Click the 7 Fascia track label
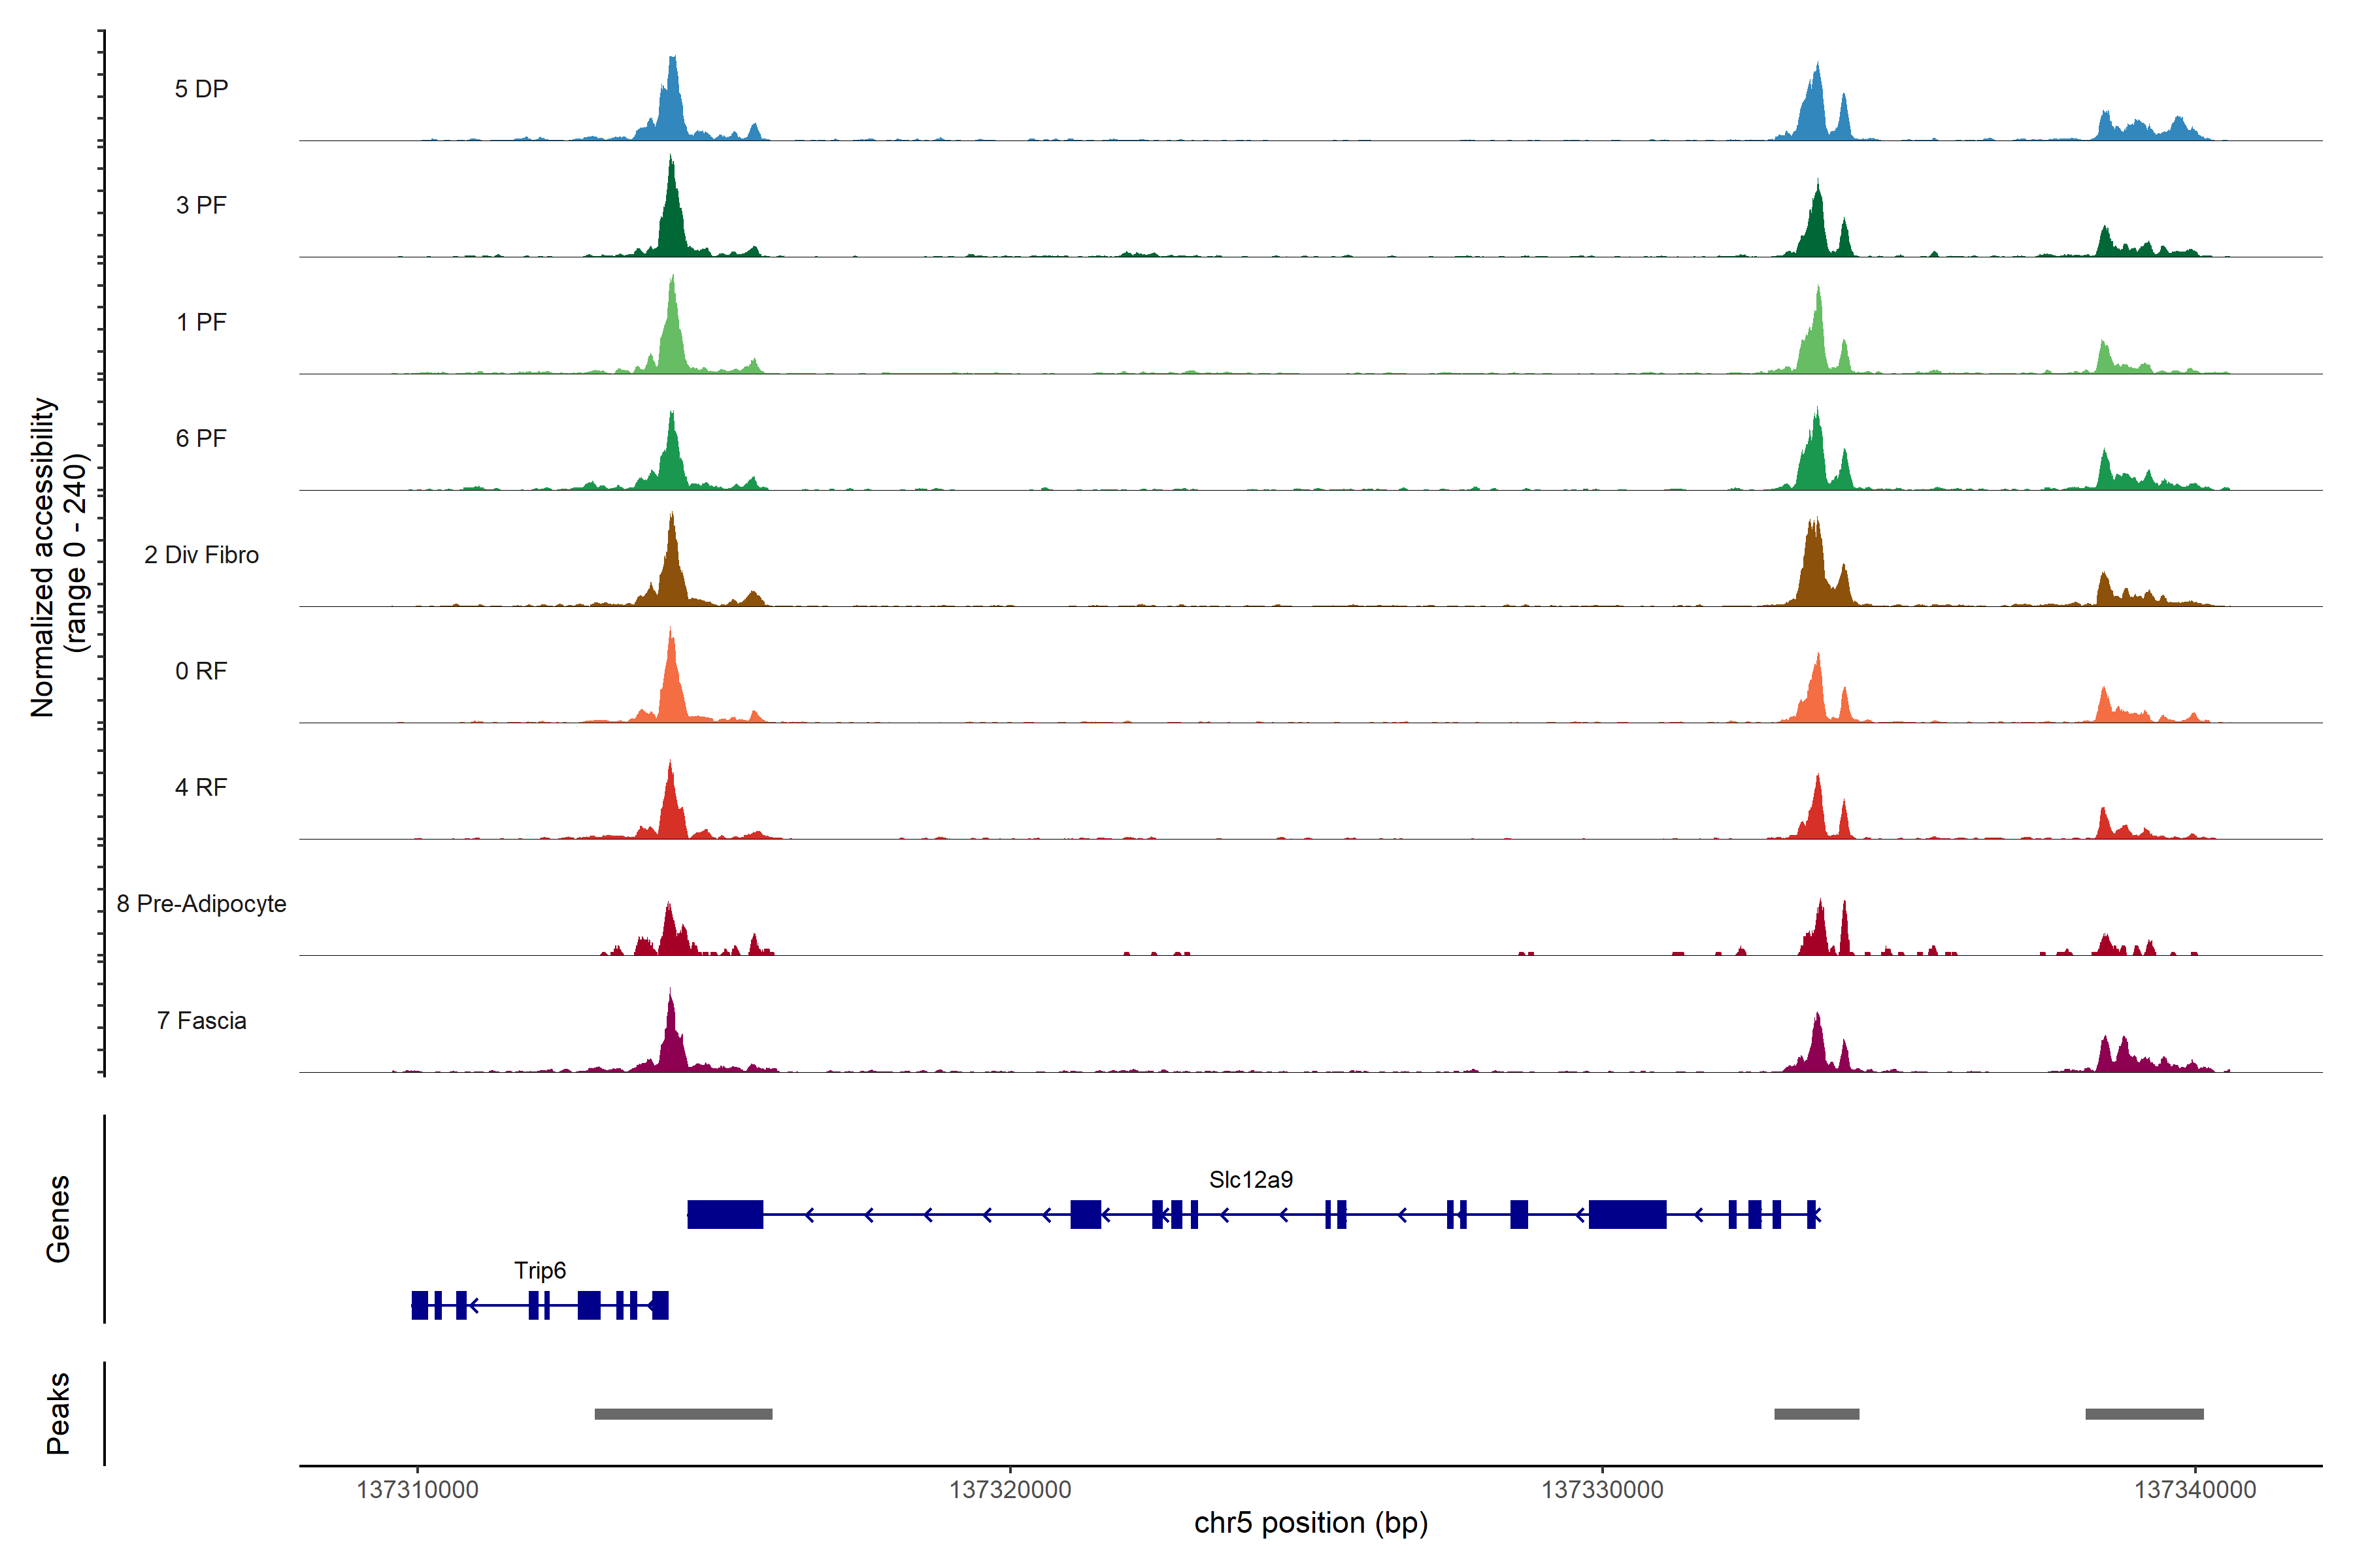The width and height of the screenshot is (2353, 1568). click(x=201, y=1021)
